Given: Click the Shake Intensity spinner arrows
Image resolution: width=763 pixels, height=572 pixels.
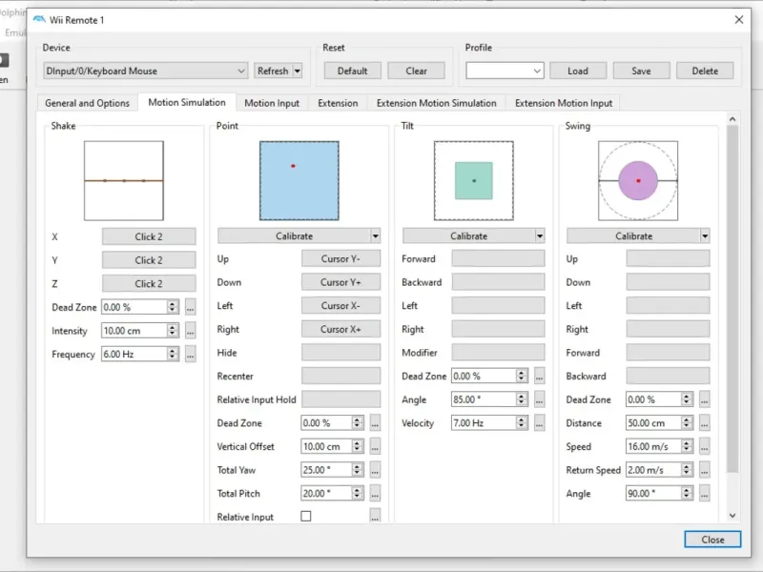Looking at the screenshot, I should 173,331.
